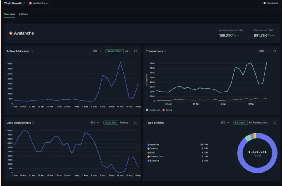
Task: Expand the Transactions chart to fullscreen
Action: 275,51
